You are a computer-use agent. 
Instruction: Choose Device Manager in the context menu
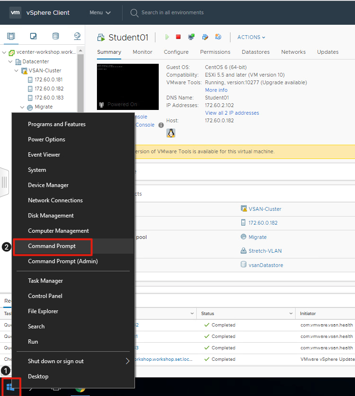[x=48, y=185]
